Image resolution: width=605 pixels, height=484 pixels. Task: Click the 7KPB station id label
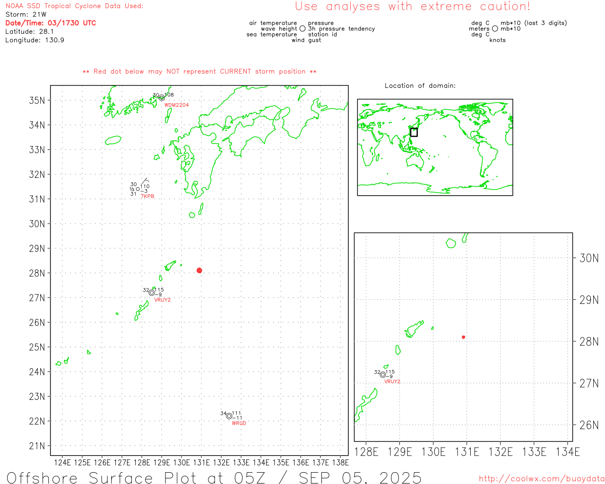point(147,197)
